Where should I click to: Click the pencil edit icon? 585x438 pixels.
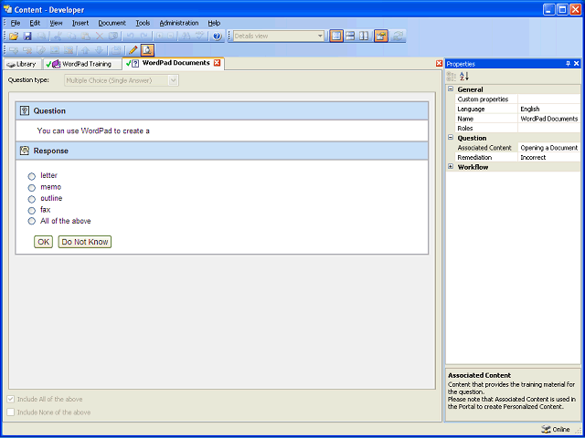point(133,50)
